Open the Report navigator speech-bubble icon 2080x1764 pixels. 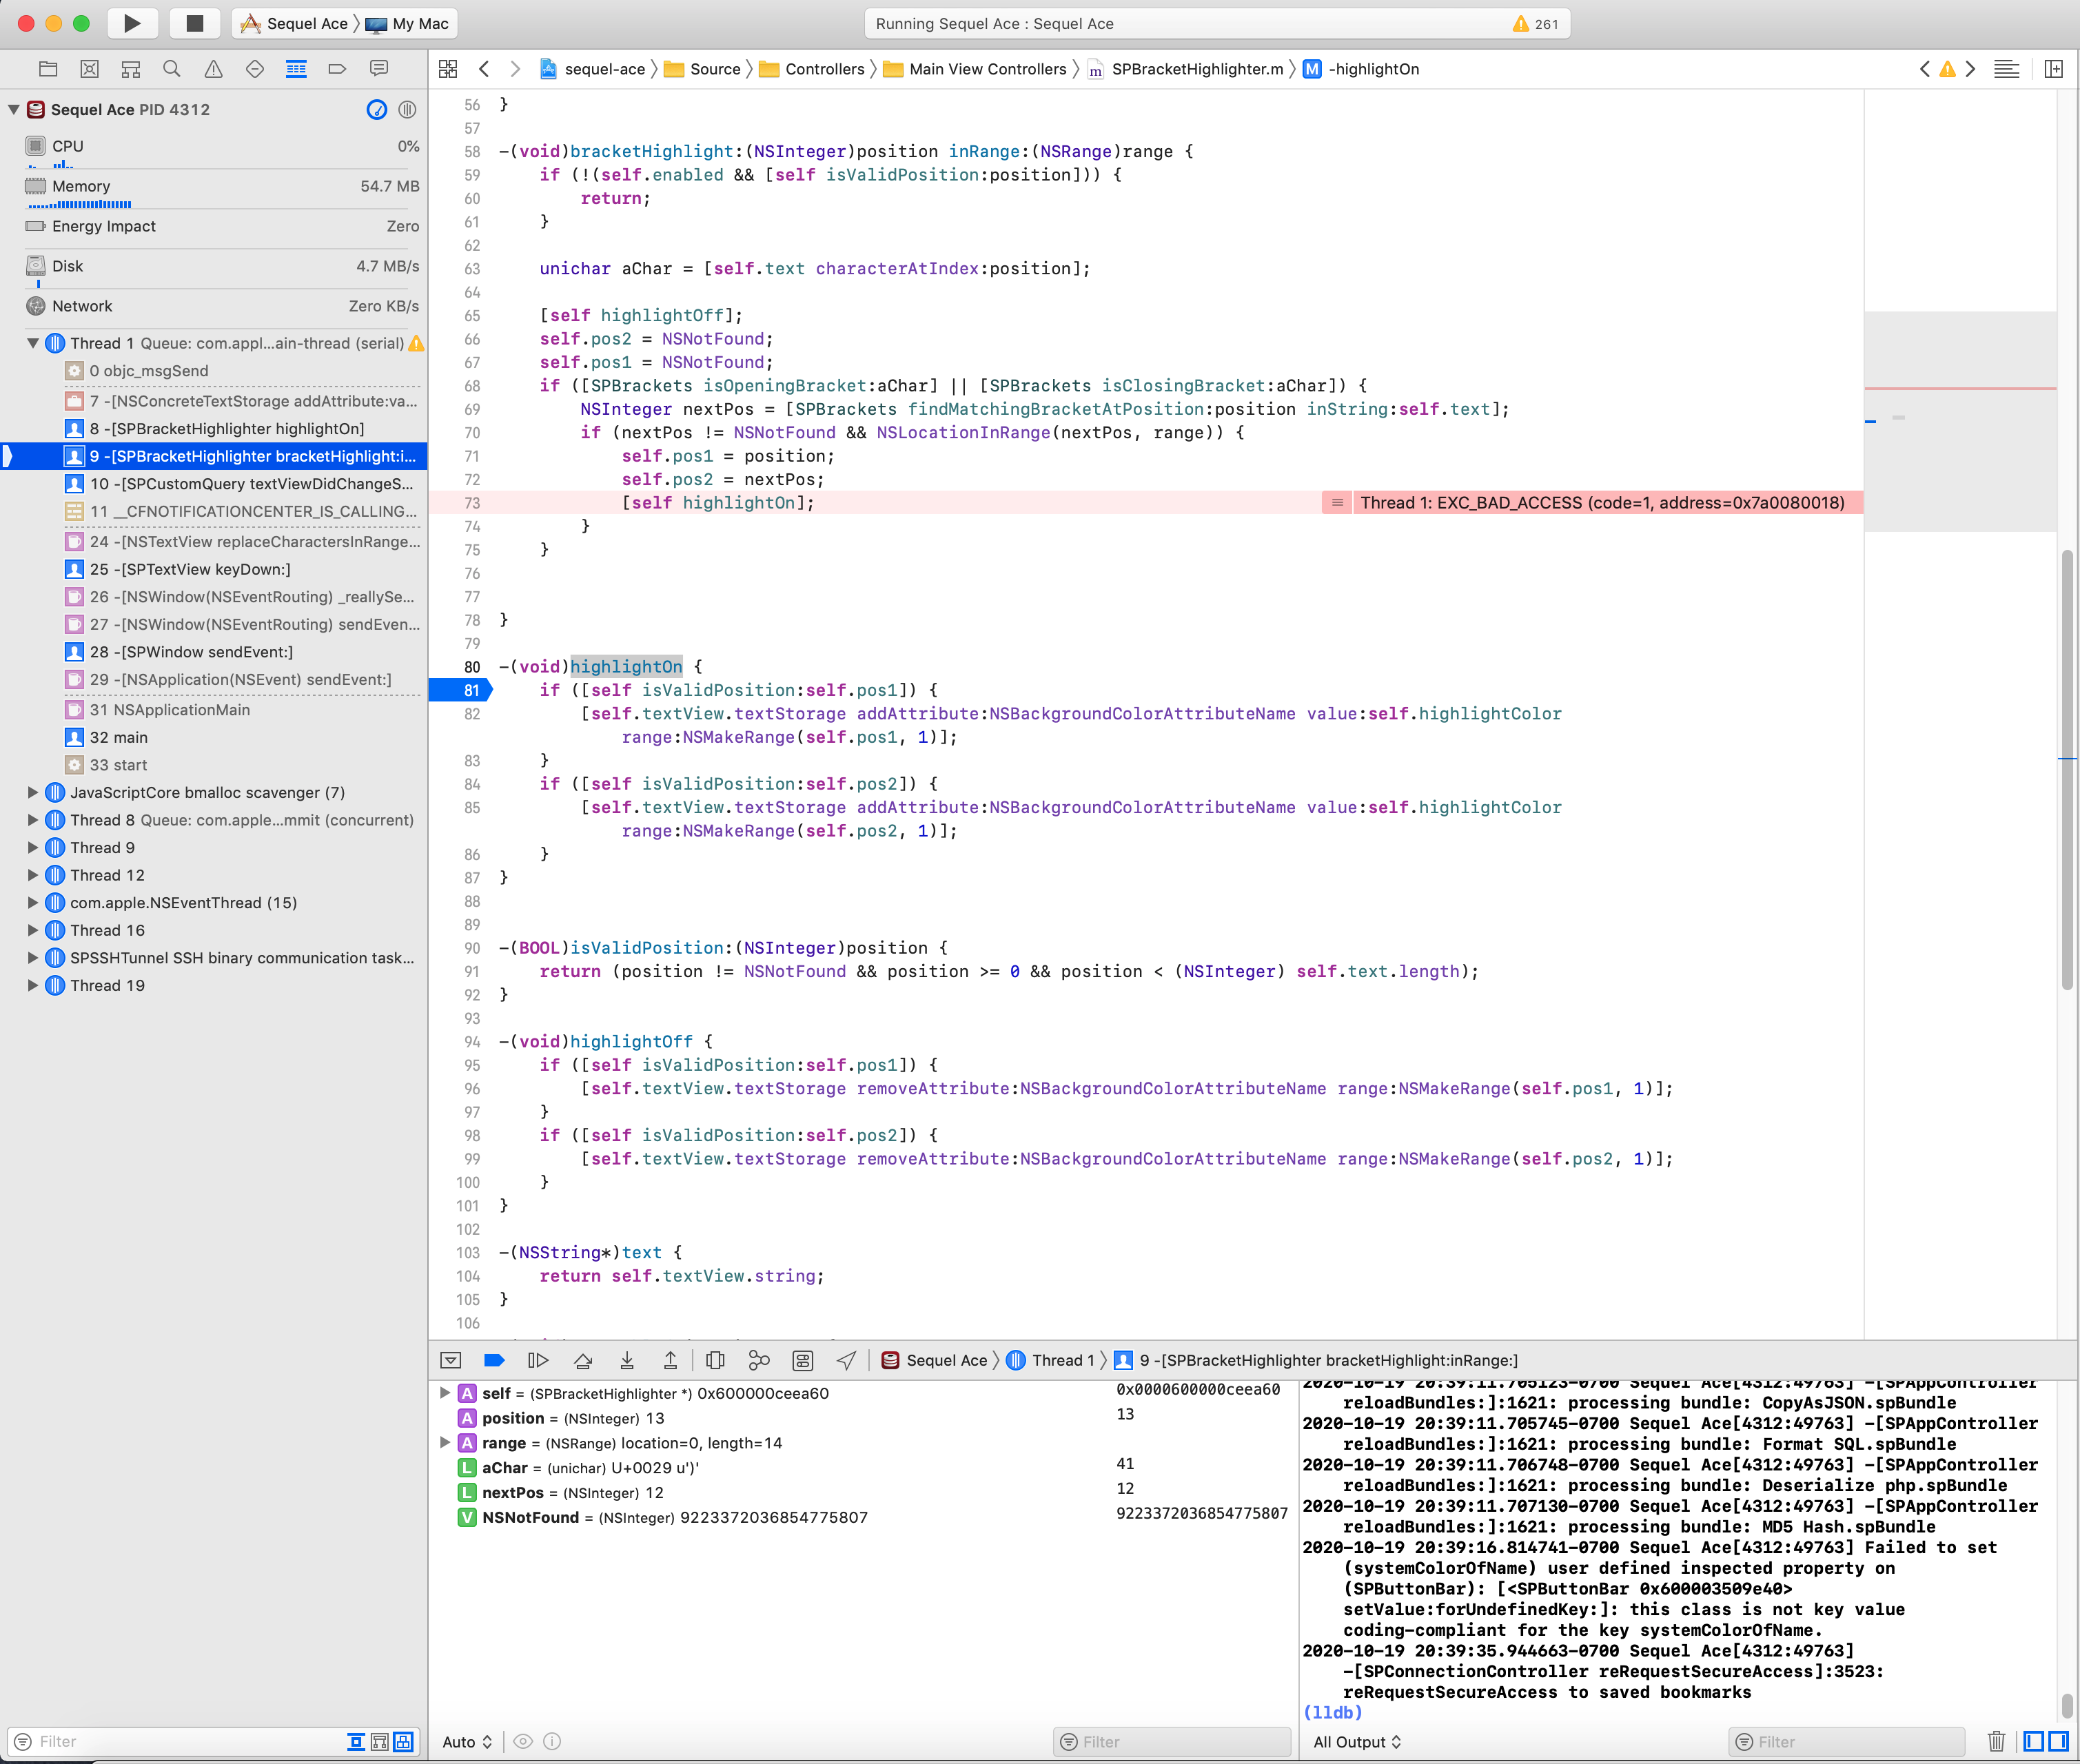click(x=379, y=69)
